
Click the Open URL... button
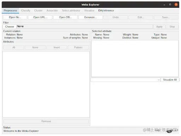click(40, 17)
